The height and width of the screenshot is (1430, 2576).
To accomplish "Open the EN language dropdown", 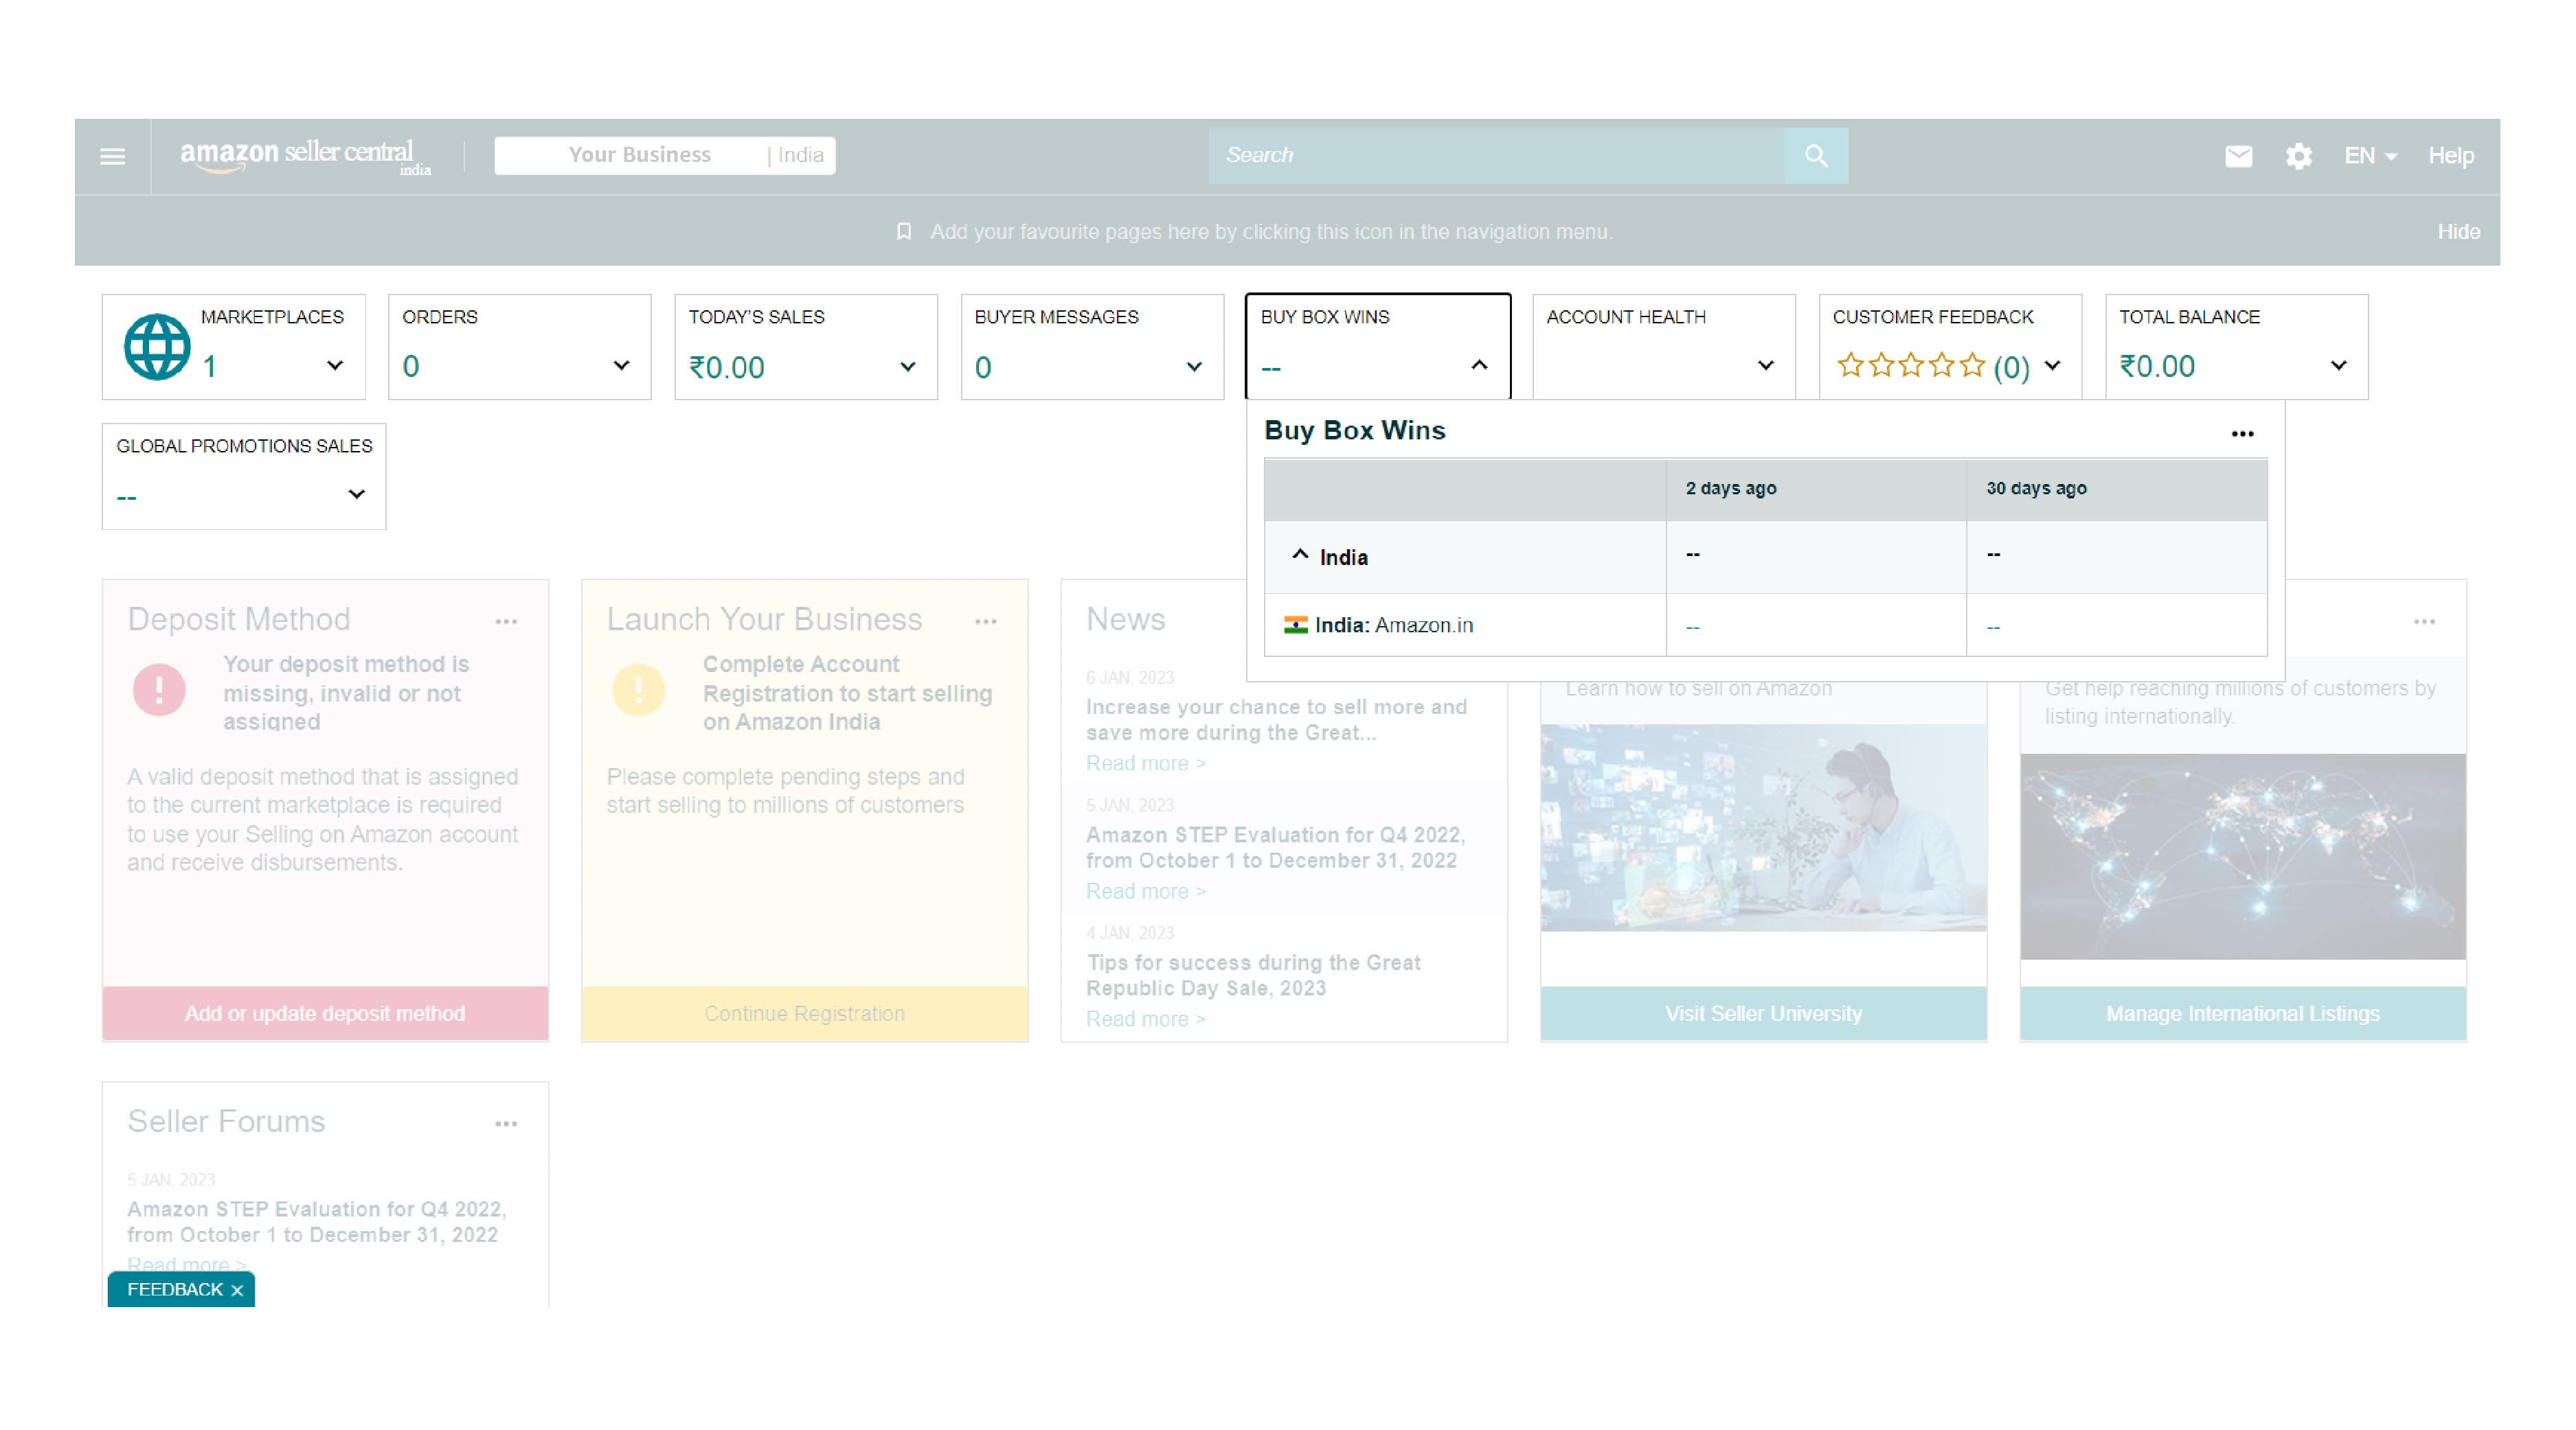I will [2370, 156].
